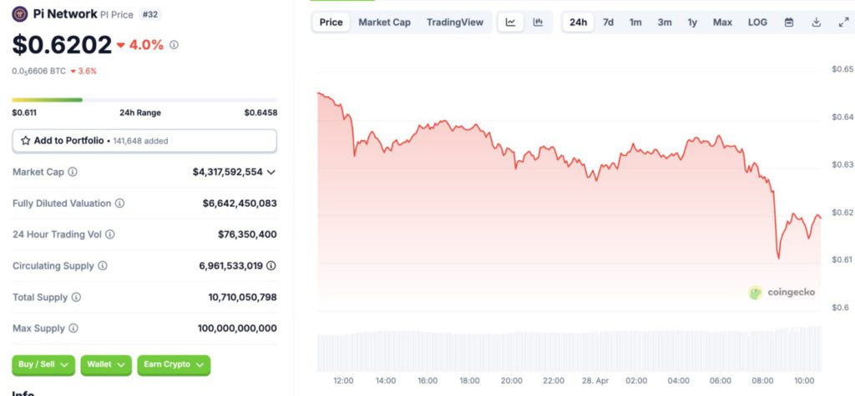
Task: Switch chart range to 7d
Action: coord(608,23)
